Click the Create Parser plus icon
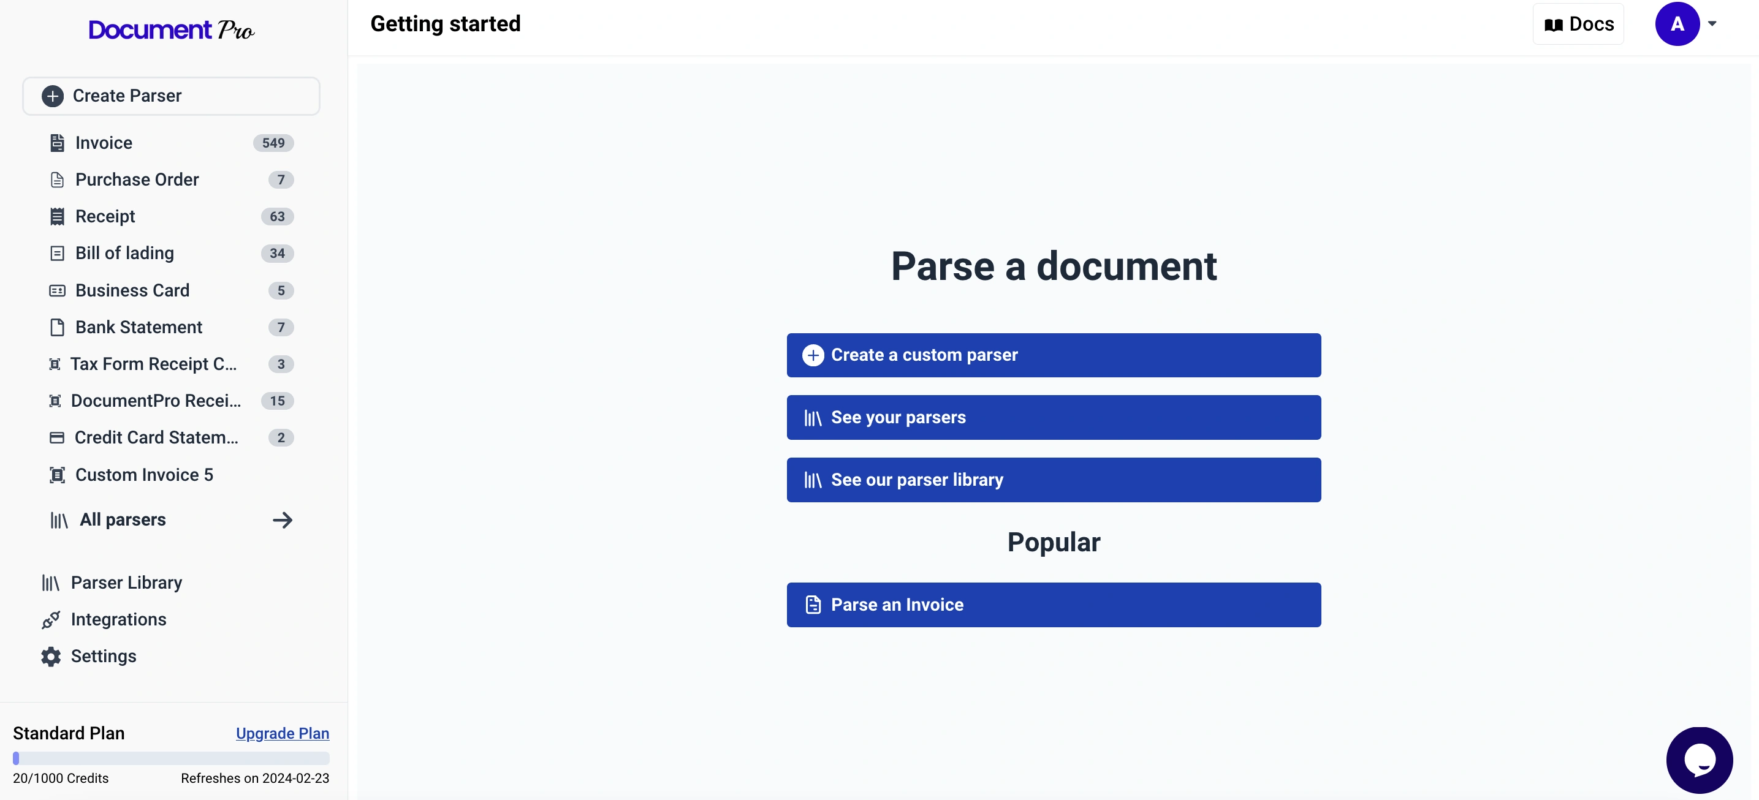 pos(53,95)
